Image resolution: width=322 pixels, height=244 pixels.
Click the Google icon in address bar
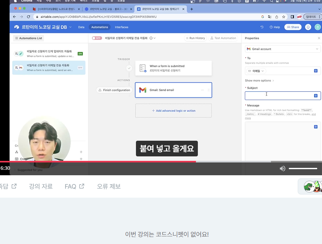pos(262,17)
